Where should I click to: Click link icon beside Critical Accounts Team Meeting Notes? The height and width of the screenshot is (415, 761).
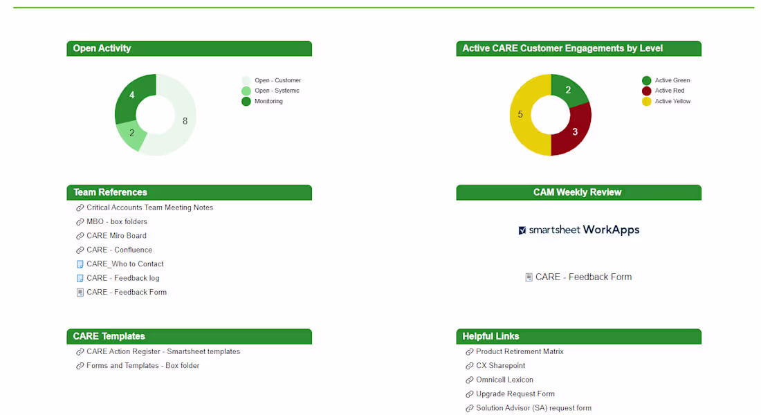[x=80, y=207]
